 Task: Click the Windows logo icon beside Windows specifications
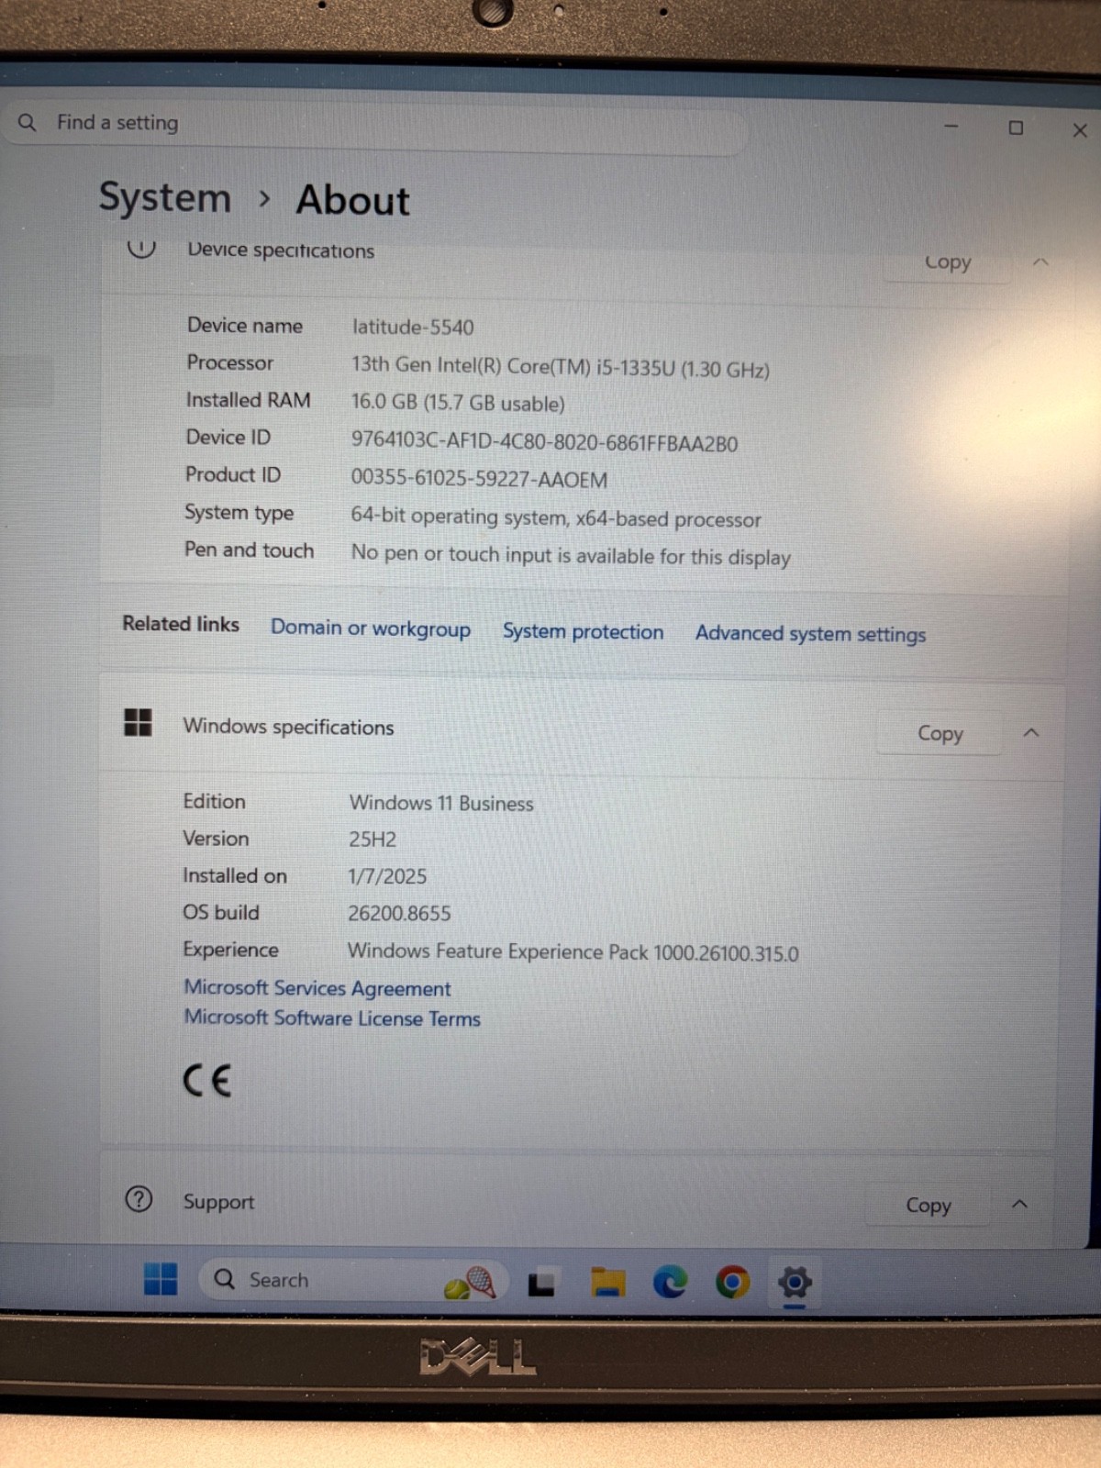coord(138,722)
